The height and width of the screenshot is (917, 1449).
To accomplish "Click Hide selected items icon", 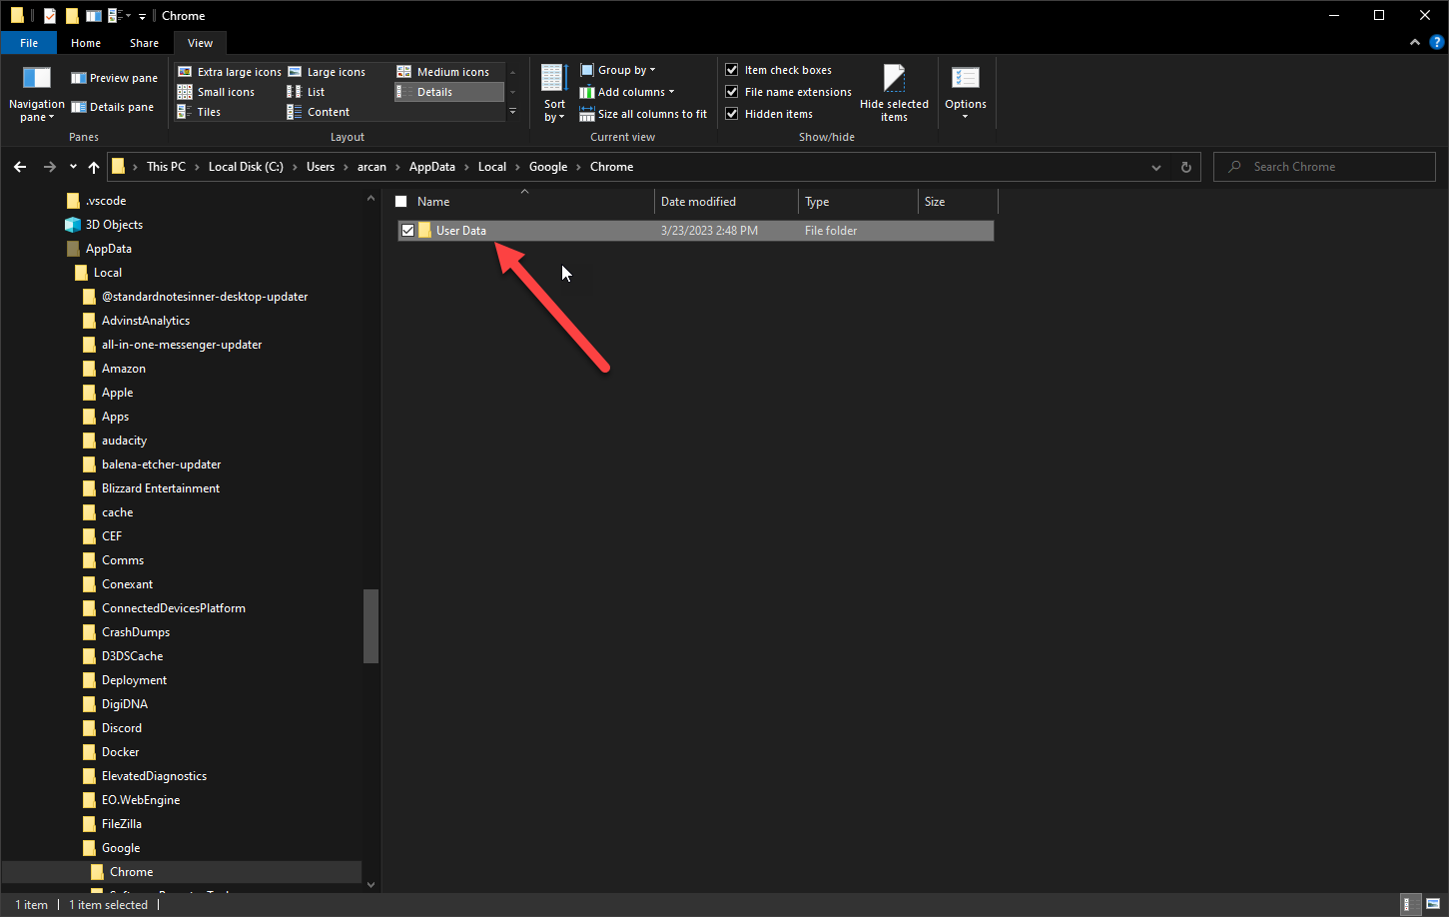I will pyautogui.click(x=894, y=79).
